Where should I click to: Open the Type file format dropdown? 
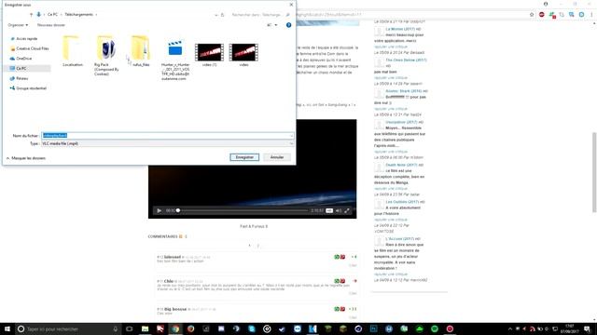[168, 143]
